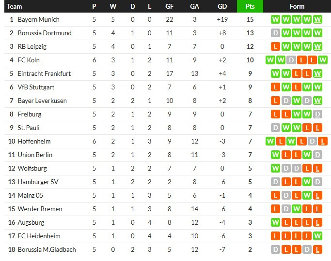The image size is (331, 261).
Task: Click Augsburg's green win form badge
Action: point(276,222)
